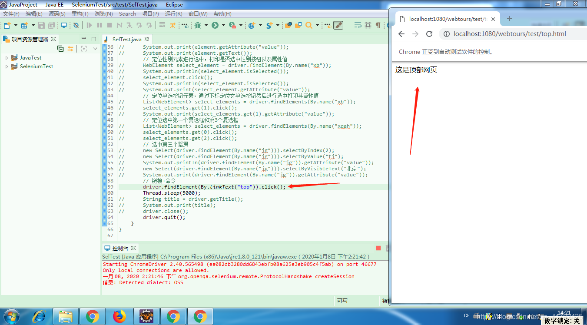Toggle Link with Editor in project explorer
This screenshot has height=325, width=587.
coord(70,49)
